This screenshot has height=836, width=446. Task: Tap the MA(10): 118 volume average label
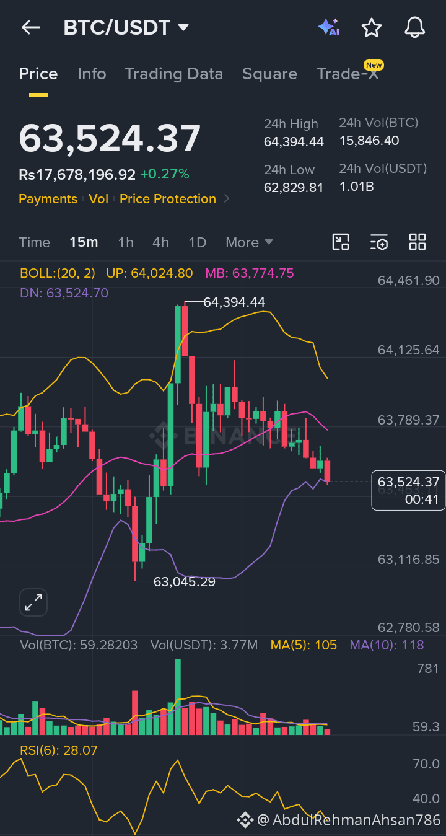tap(387, 645)
